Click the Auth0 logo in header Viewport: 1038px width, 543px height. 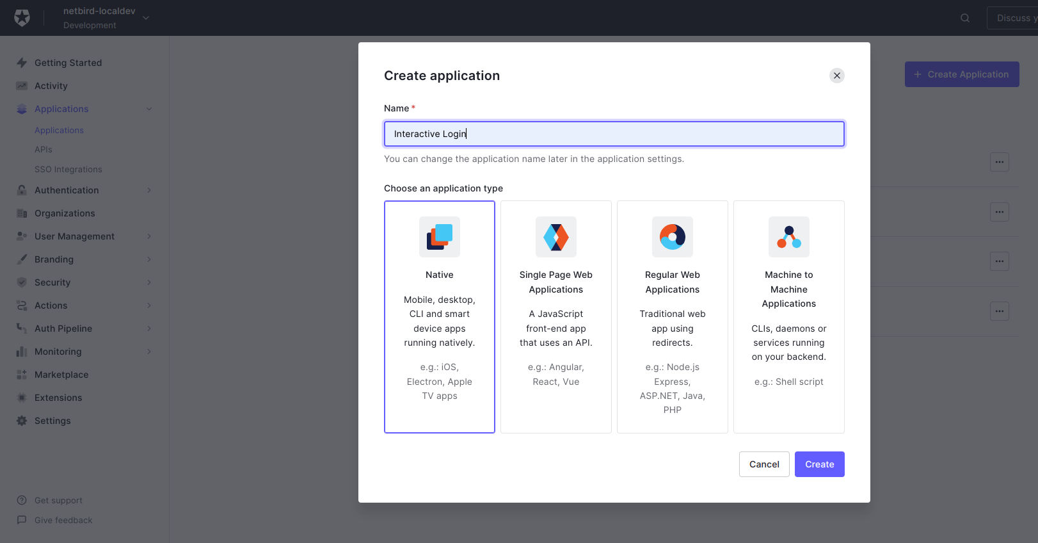[22, 18]
